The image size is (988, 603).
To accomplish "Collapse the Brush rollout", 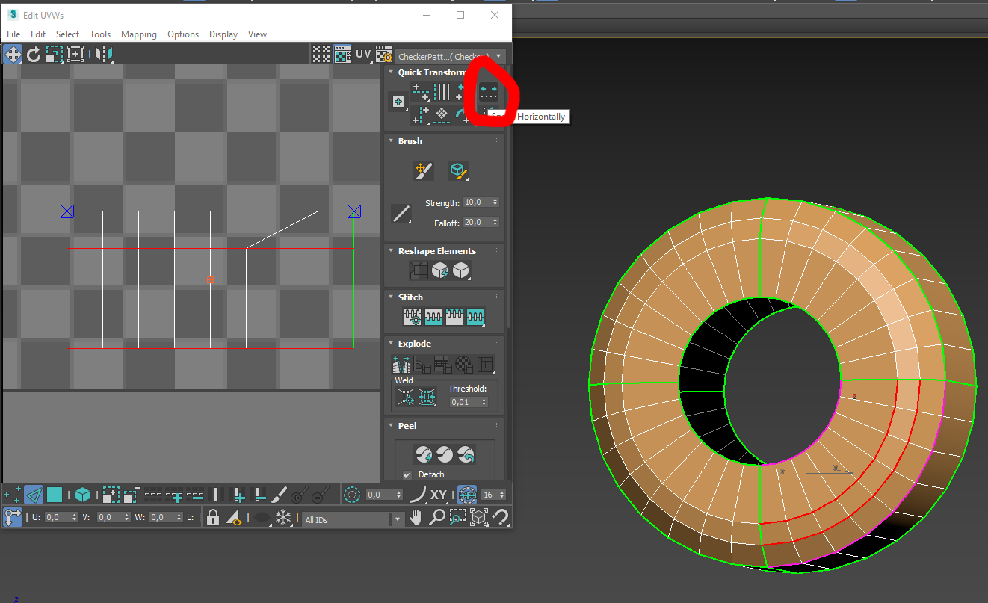I will click(410, 141).
